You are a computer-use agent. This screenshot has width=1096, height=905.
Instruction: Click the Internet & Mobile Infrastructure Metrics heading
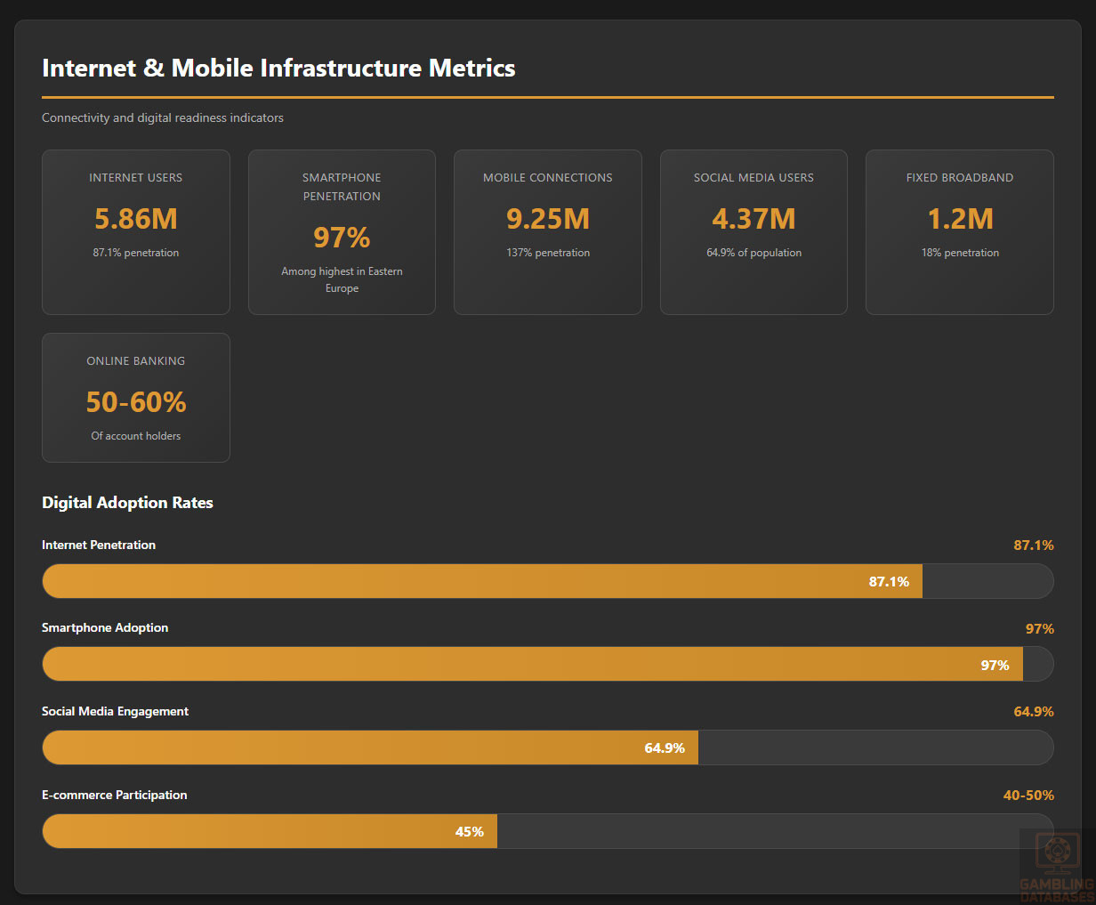278,69
